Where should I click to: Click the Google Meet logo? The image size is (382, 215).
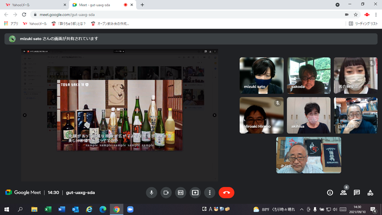tap(23, 192)
